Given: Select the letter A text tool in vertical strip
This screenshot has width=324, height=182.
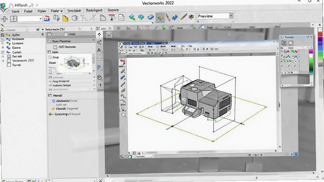Looking at the screenshot, I should tap(99, 50).
